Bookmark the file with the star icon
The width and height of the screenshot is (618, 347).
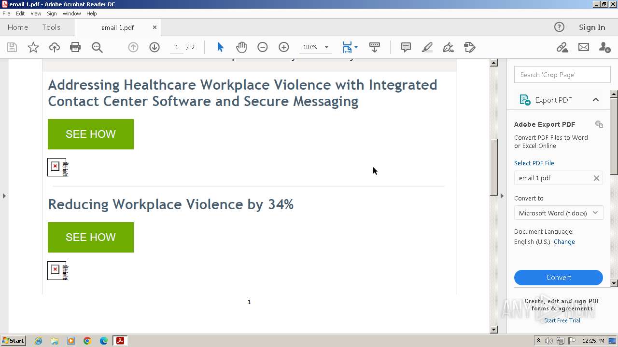(33, 47)
